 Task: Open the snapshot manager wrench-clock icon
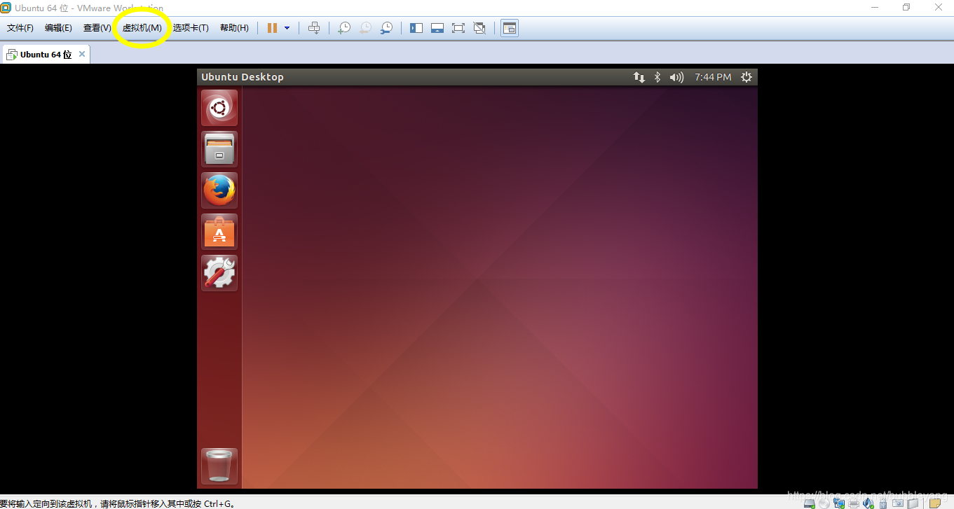click(386, 28)
